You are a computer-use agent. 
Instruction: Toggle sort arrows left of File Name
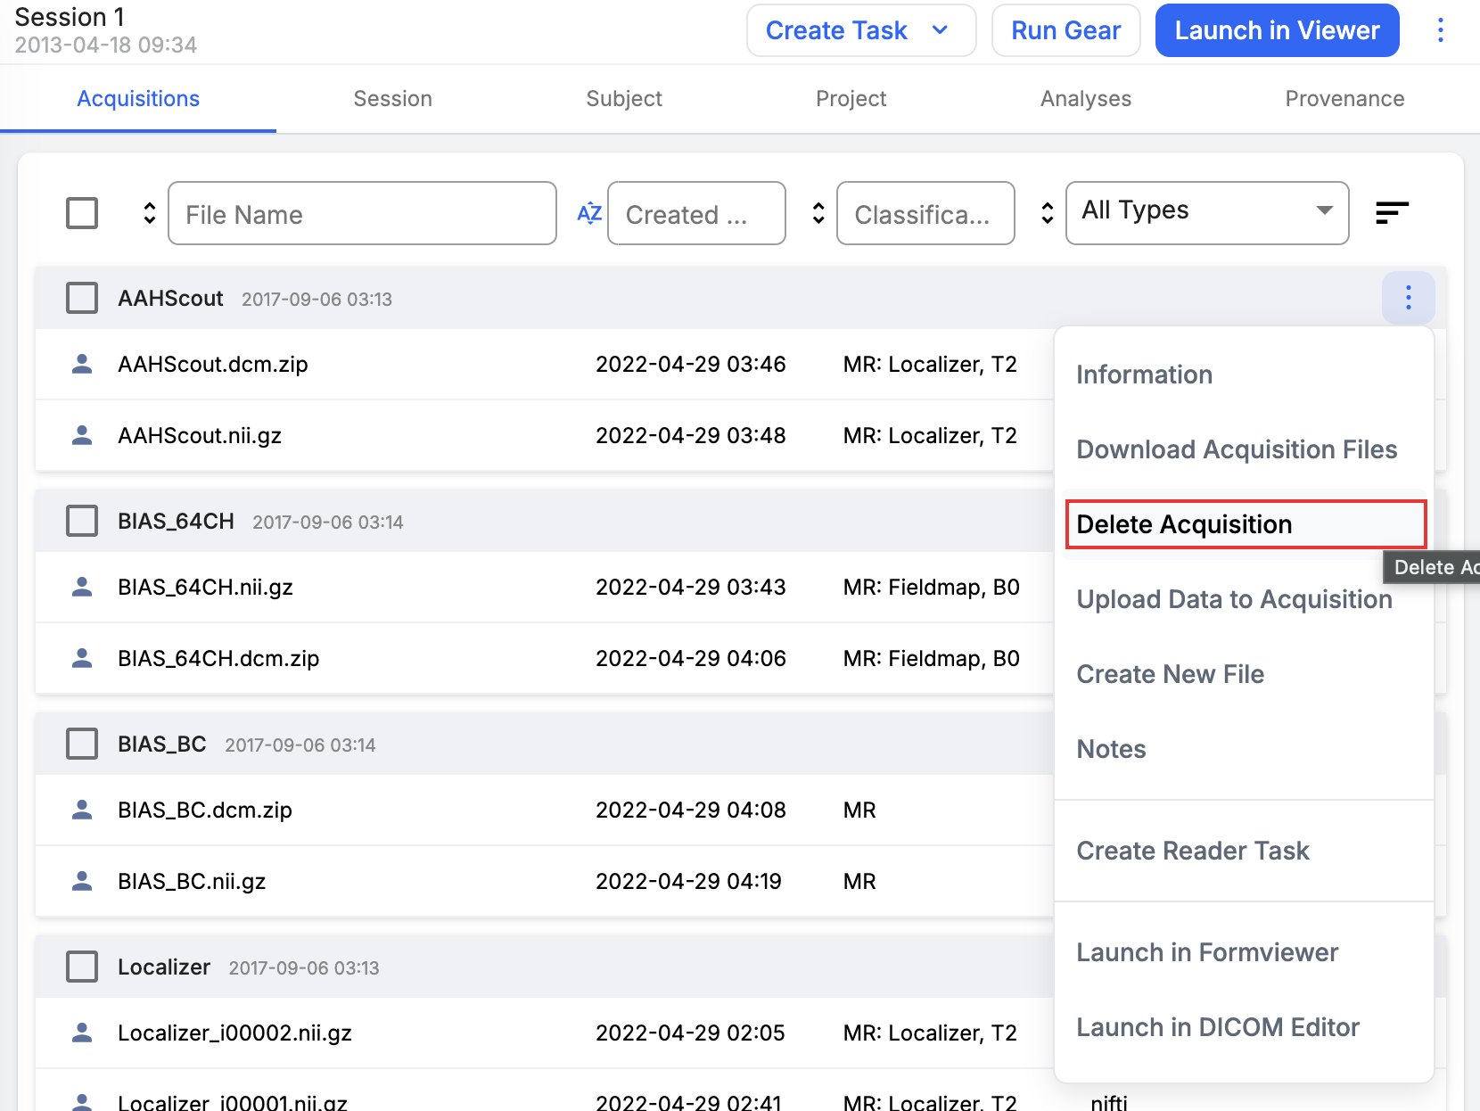[x=149, y=213]
